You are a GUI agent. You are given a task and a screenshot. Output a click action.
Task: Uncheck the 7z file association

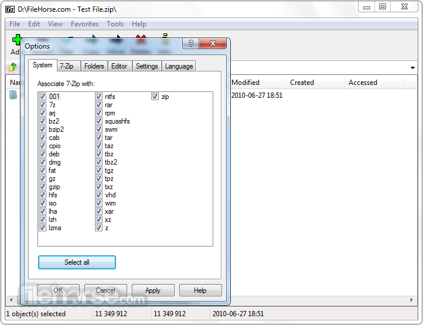(43, 105)
